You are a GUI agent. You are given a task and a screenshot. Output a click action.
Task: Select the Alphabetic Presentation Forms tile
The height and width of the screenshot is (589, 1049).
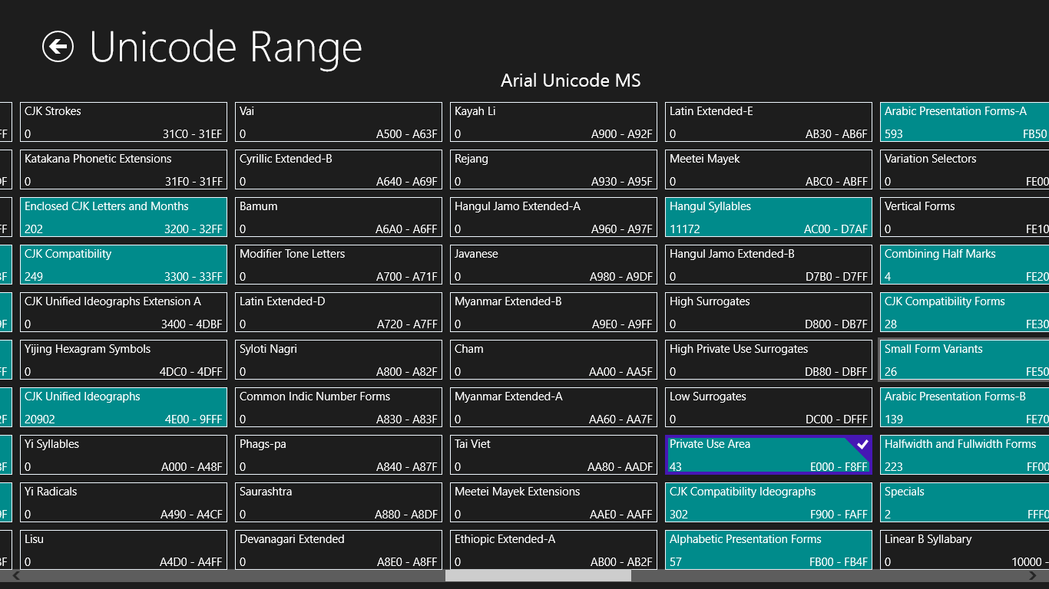point(768,550)
